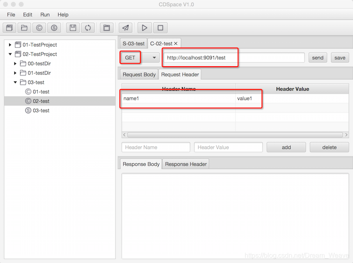Open the GET method dropdown
The image size is (353, 263).
pyautogui.click(x=154, y=58)
